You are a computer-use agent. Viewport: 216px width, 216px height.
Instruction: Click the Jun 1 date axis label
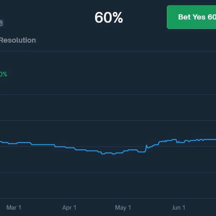pos(178,207)
